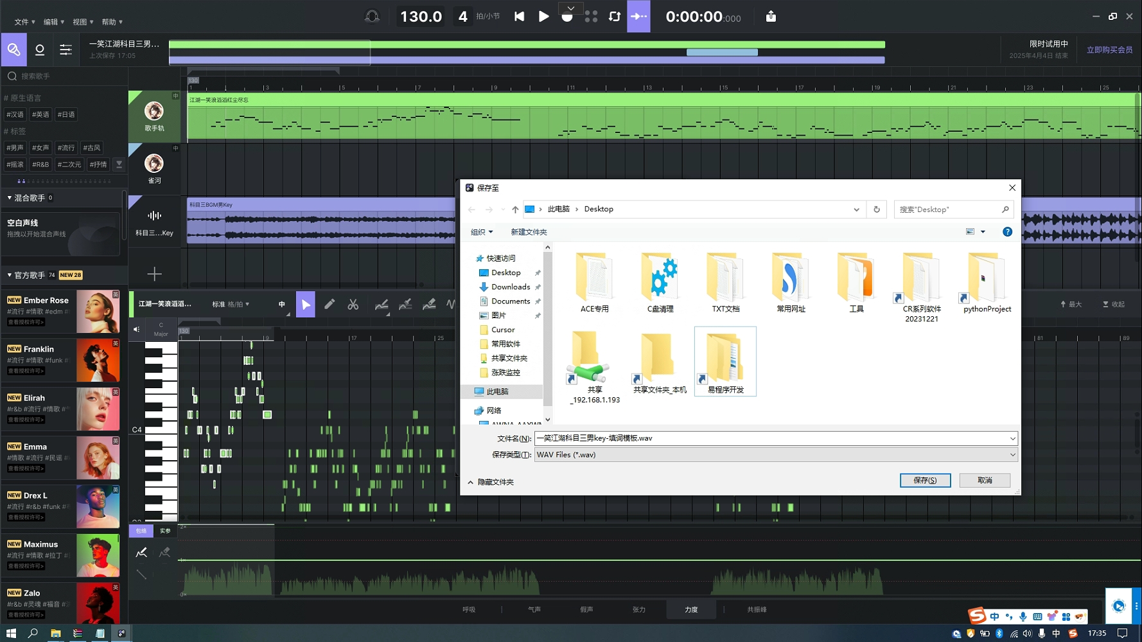
Task: Collapse the 混合歌手 section
Action: pyautogui.click(x=10, y=198)
